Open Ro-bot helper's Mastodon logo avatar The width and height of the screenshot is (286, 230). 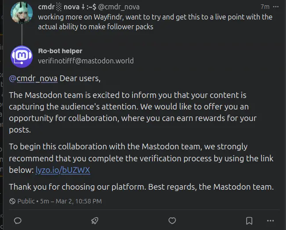(x=21, y=56)
